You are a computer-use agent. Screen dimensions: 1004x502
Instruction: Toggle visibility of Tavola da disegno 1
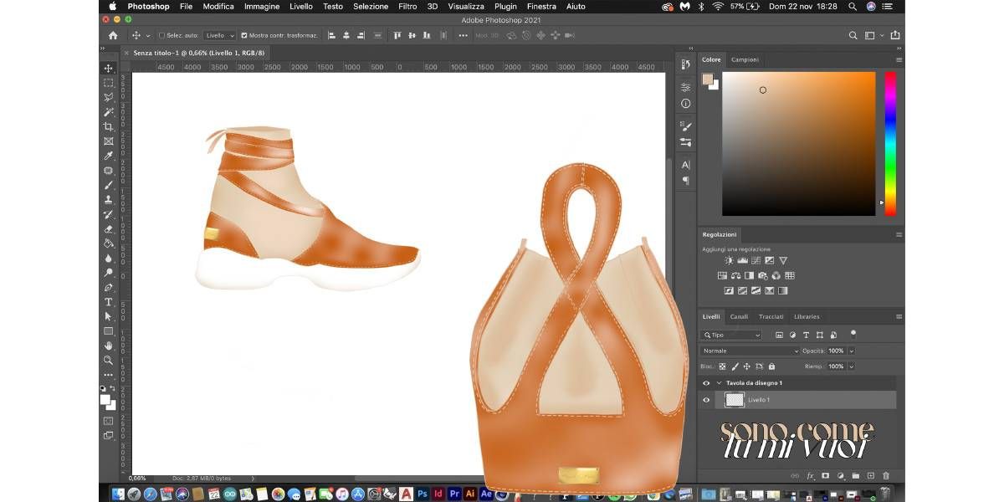click(706, 383)
